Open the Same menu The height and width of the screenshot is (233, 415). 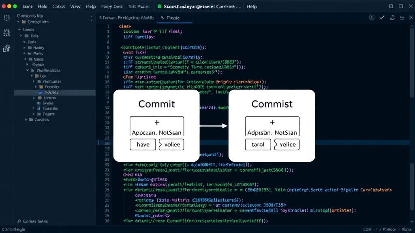[28, 6]
